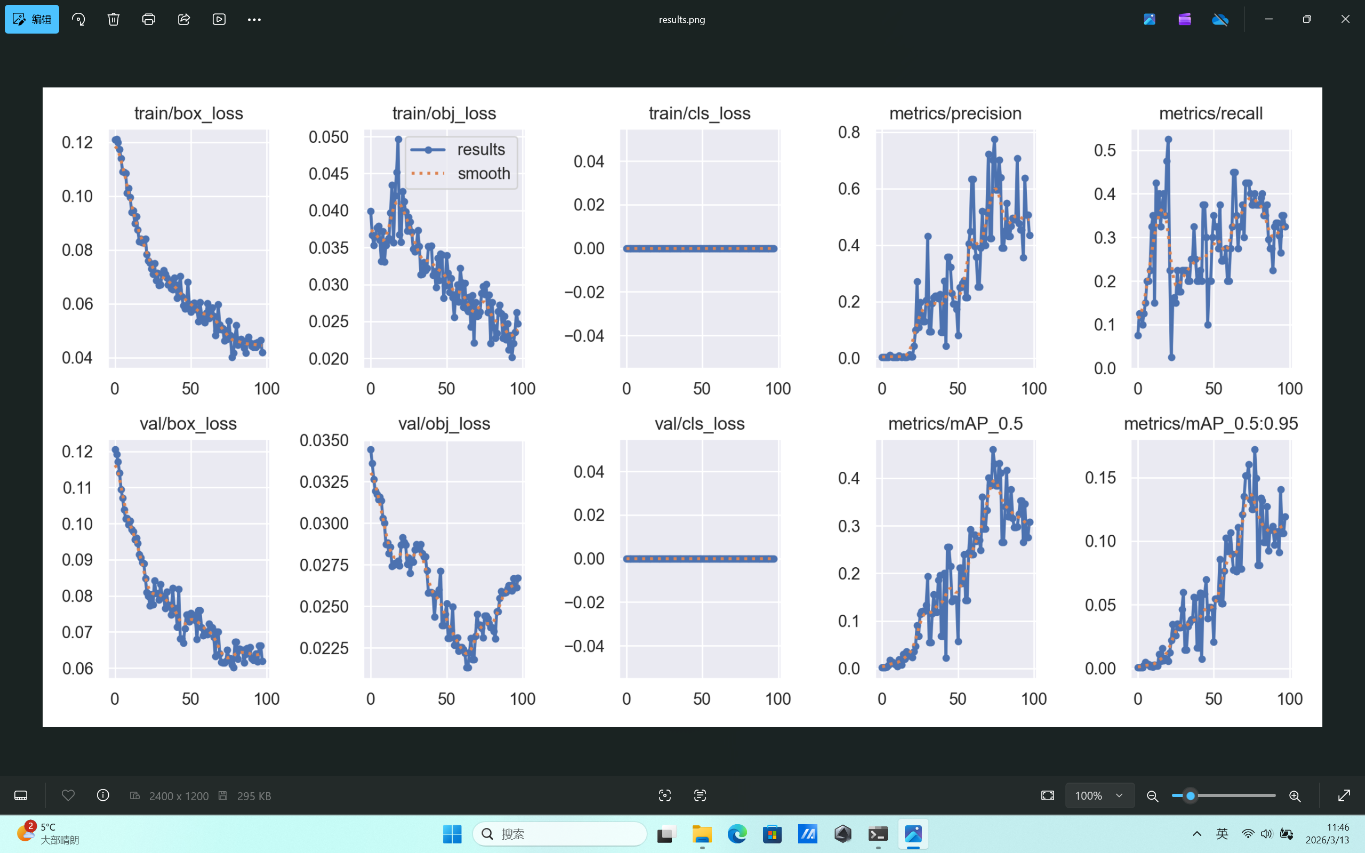Click the taskbar search box

tap(559, 834)
